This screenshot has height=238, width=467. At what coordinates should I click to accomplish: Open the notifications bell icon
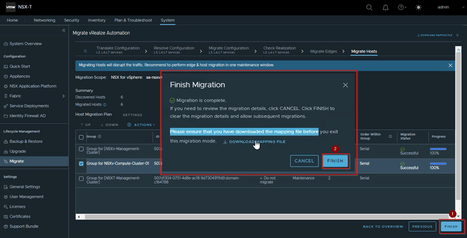pyautogui.click(x=385, y=7)
